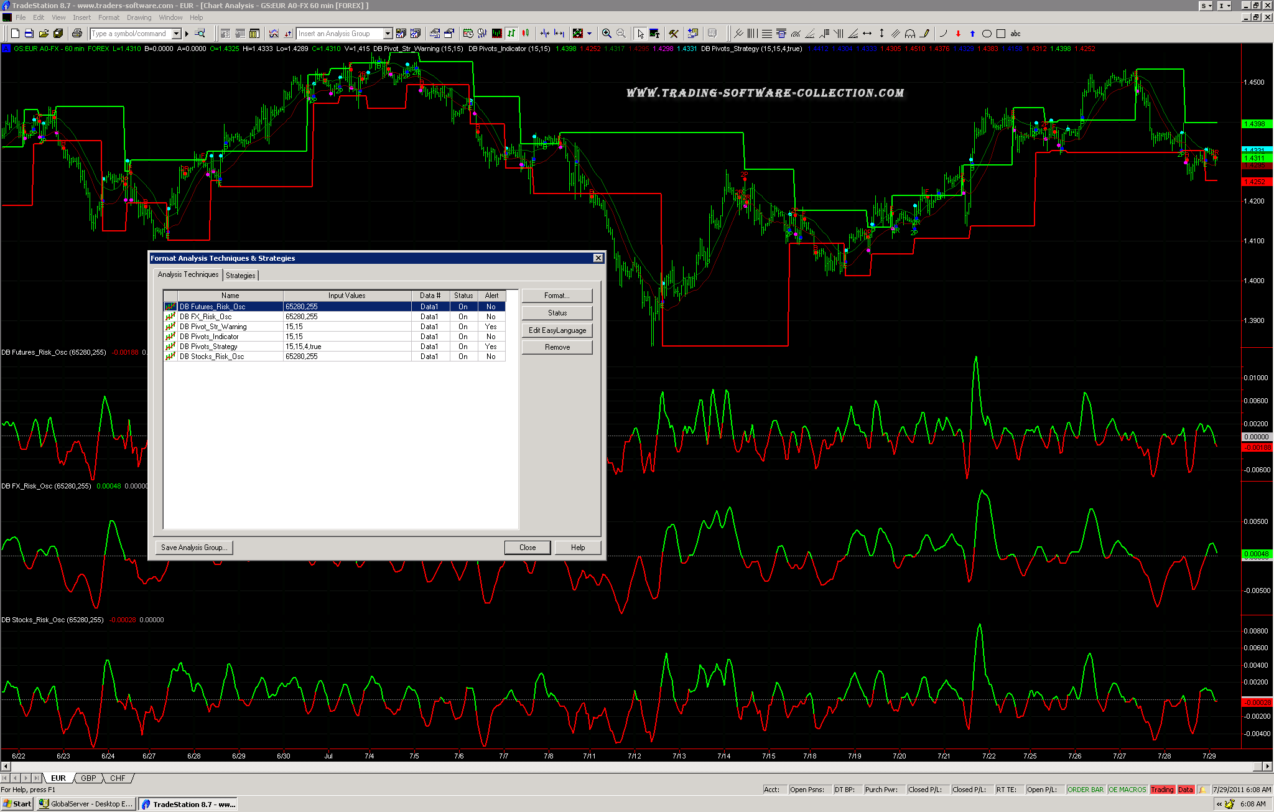The height and width of the screenshot is (812, 1274).
Task: Select the abc Text drawing tool
Action: [x=1015, y=34]
